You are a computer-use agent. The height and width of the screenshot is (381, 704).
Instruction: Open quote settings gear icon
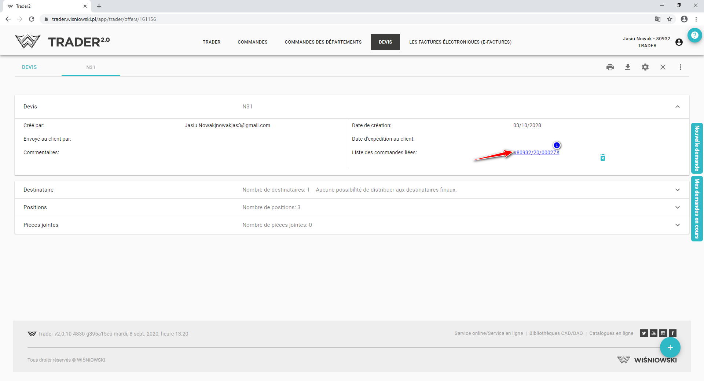pyautogui.click(x=645, y=67)
